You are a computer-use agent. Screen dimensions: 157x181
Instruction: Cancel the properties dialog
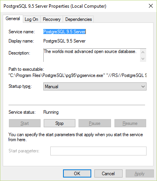pyautogui.click(x=108, y=174)
